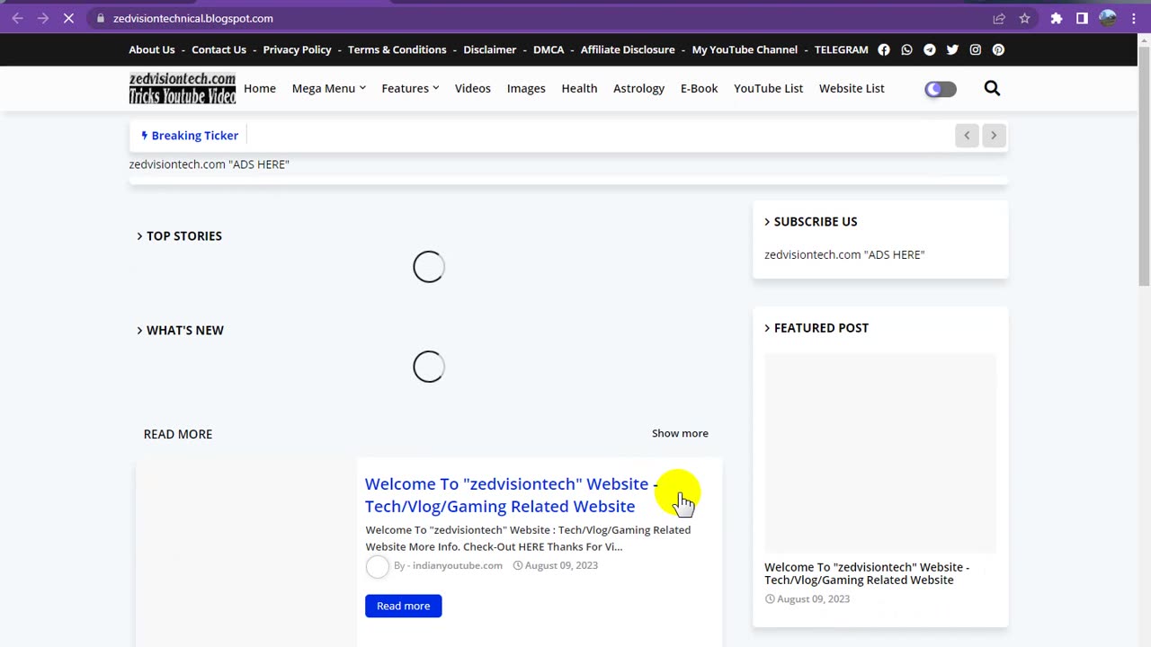Click the blue Read more button
This screenshot has width=1151, height=647.
403,606
